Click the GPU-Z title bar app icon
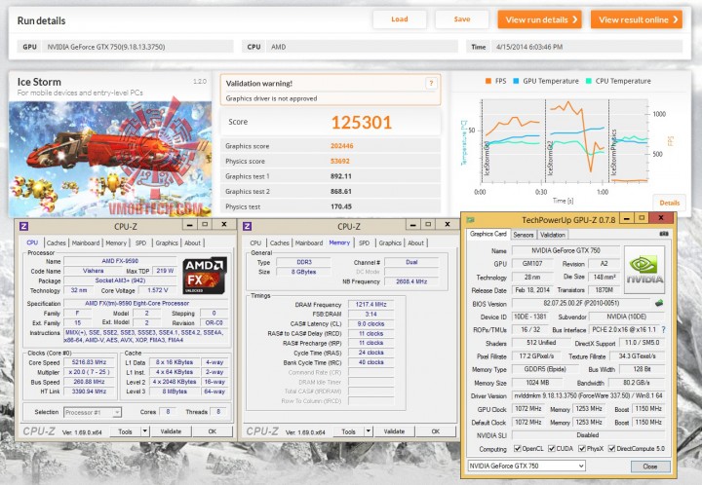Viewport: 702px width, 485px height. coord(471,219)
